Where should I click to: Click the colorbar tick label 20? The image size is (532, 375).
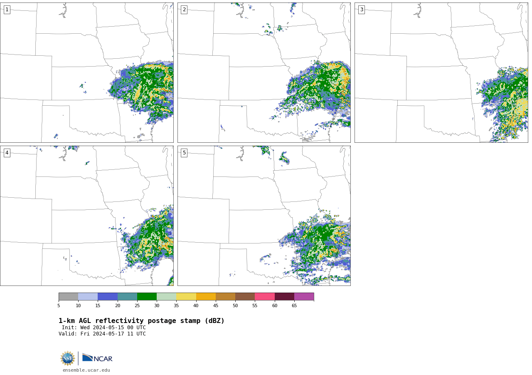pos(118,306)
